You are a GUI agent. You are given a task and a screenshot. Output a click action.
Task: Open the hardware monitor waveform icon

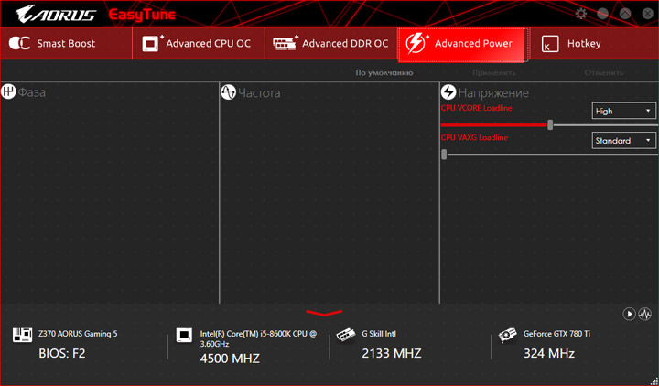tap(644, 314)
